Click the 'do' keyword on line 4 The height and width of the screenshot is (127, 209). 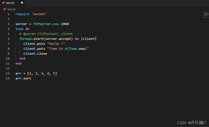pyautogui.click(x=27, y=29)
